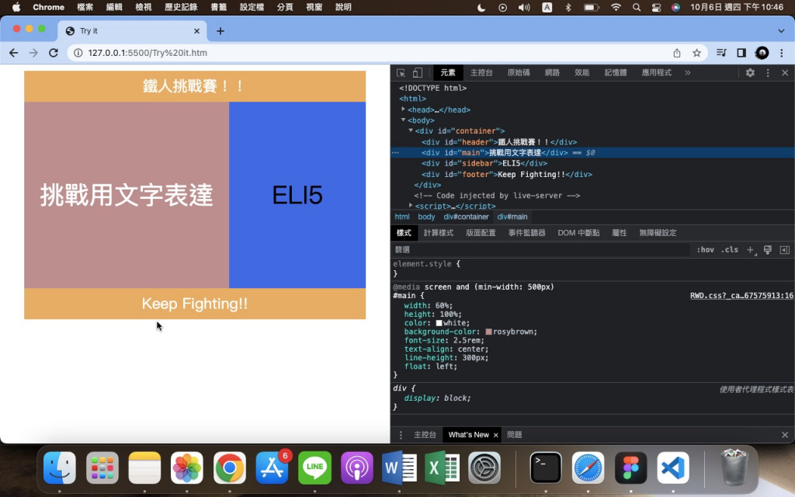Open Visual Studio Code from the Dock
This screenshot has width=795, height=497.
click(x=673, y=467)
